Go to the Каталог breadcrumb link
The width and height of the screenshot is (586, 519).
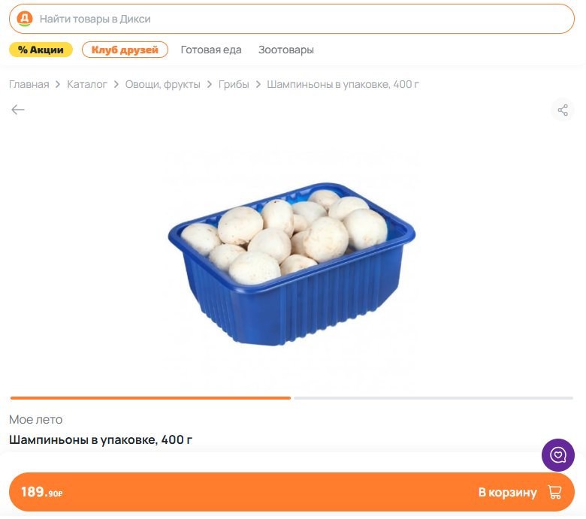click(x=87, y=84)
